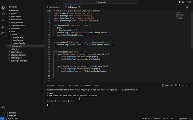Viewport: 193px width, 120px height.
Task: Open the customize layout icon
Action: 190,2
